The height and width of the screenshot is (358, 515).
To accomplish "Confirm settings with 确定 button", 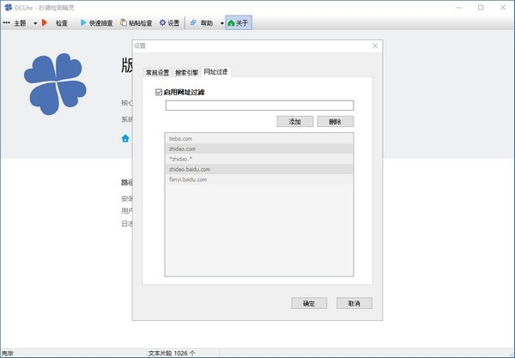I will point(309,303).
